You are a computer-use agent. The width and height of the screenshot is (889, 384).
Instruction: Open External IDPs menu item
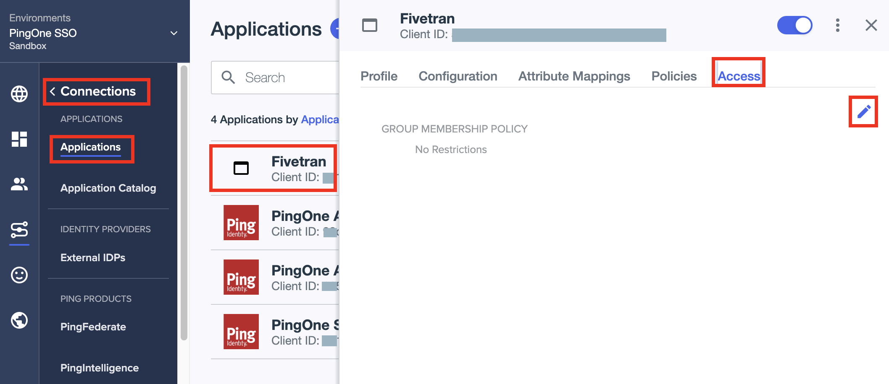coord(93,257)
